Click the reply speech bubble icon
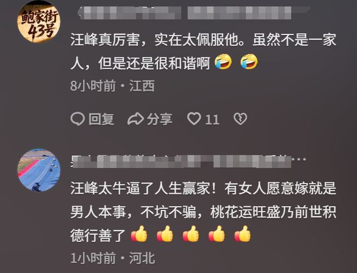357x273 pixels. [x=78, y=119]
